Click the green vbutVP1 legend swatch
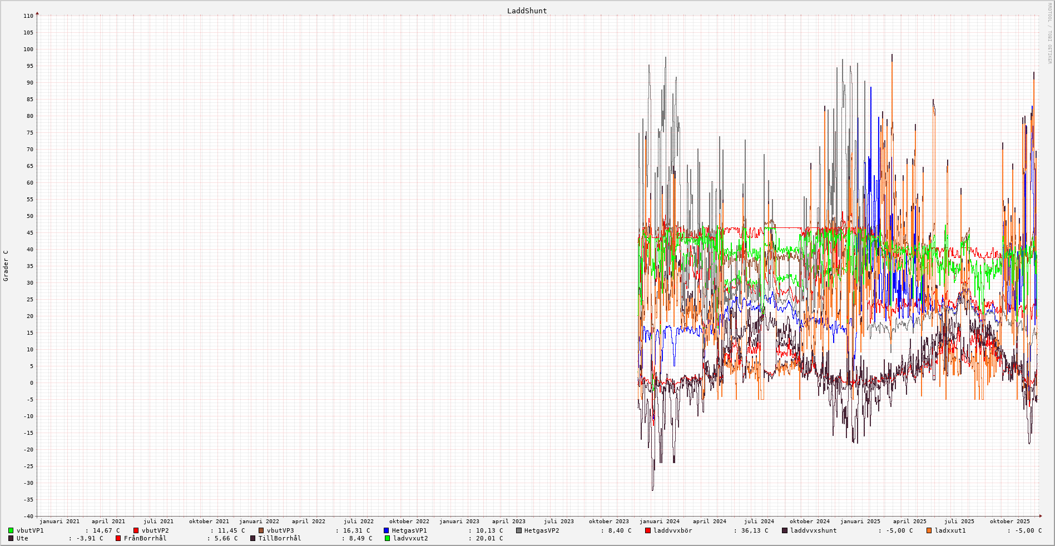The height and width of the screenshot is (546, 1055). pyautogui.click(x=11, y=530)
